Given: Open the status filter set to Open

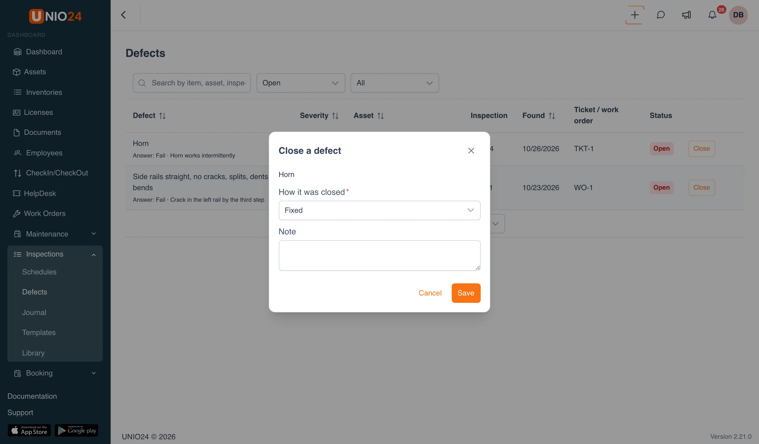Looking at the screenshot, I should (301, 83).
